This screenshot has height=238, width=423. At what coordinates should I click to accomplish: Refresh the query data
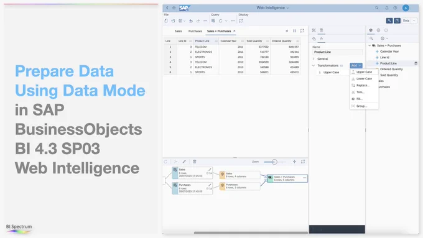pos(220,21)
